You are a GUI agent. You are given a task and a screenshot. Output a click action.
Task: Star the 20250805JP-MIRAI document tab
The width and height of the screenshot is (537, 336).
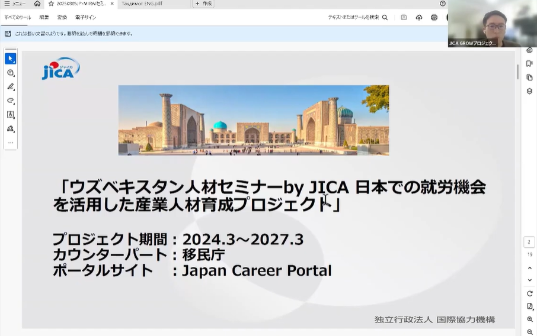(51, 4)
